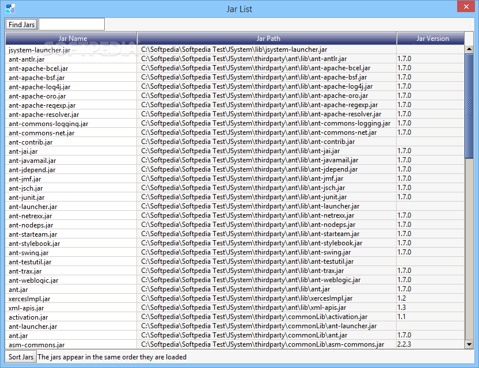Select the ant-commons-logging.jar name cell

click(x=71, y=123)
